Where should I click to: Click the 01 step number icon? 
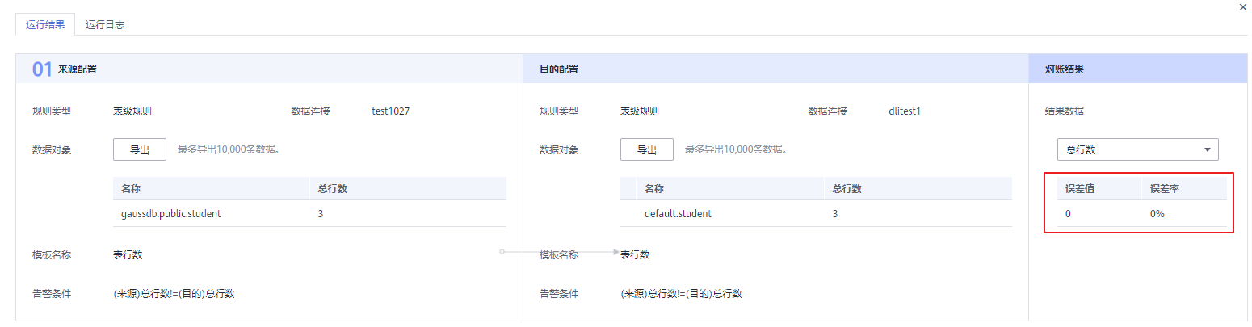[42, 69]
